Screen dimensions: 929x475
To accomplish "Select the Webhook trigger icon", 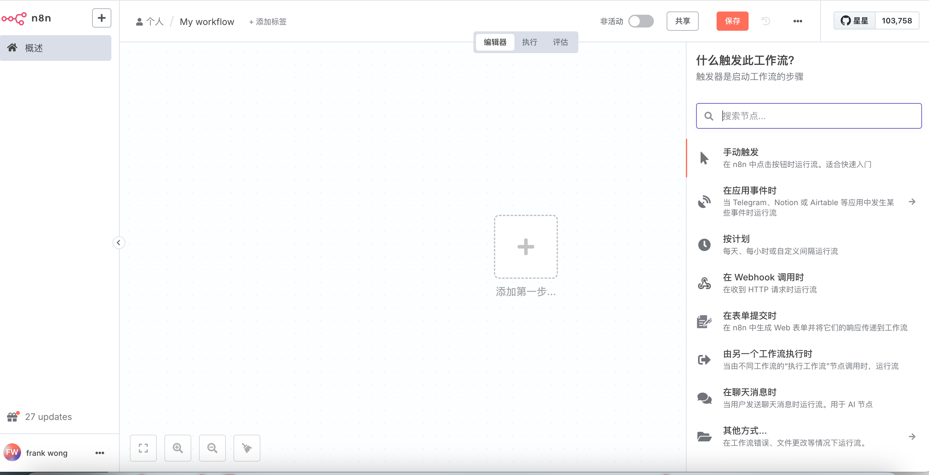I will click(704, 283).
